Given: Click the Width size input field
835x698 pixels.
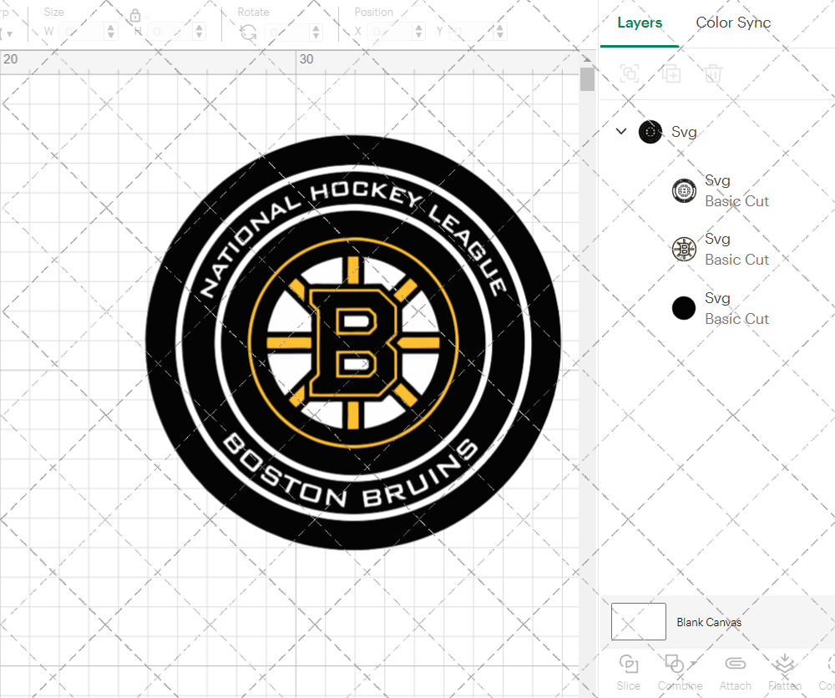Looking at the screenshot, I should 83,32.
